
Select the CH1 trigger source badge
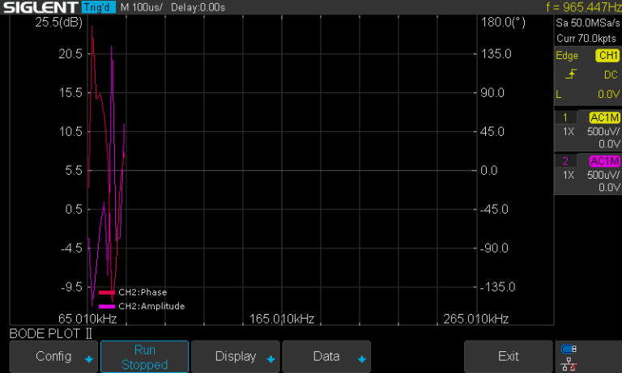[607, 56]
